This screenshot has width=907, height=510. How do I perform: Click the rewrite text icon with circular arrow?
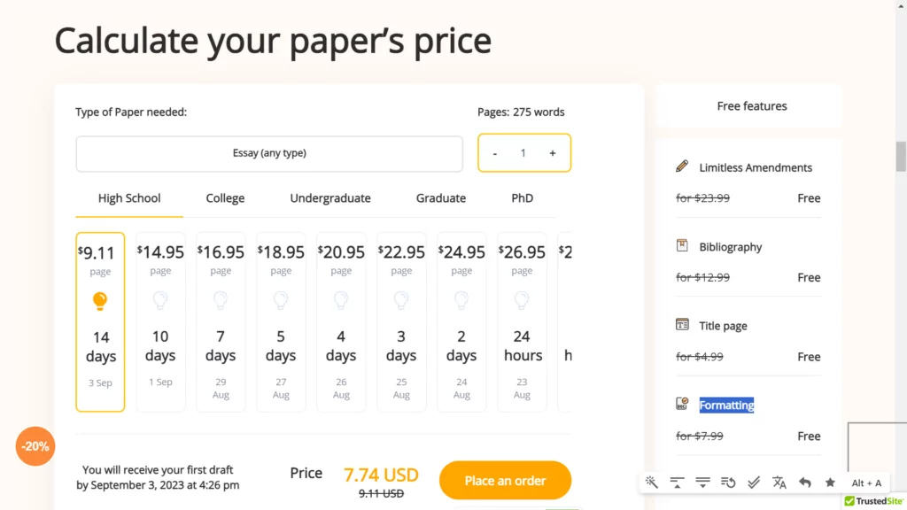[728, 483]
